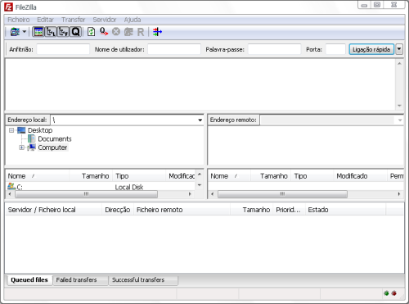Click the process queue toolbar icon
The image size is (409, 304).
coord(104,32)
